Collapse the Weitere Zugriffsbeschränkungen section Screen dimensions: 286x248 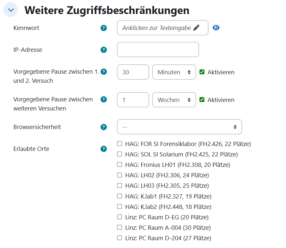click(x=10, y=10)
